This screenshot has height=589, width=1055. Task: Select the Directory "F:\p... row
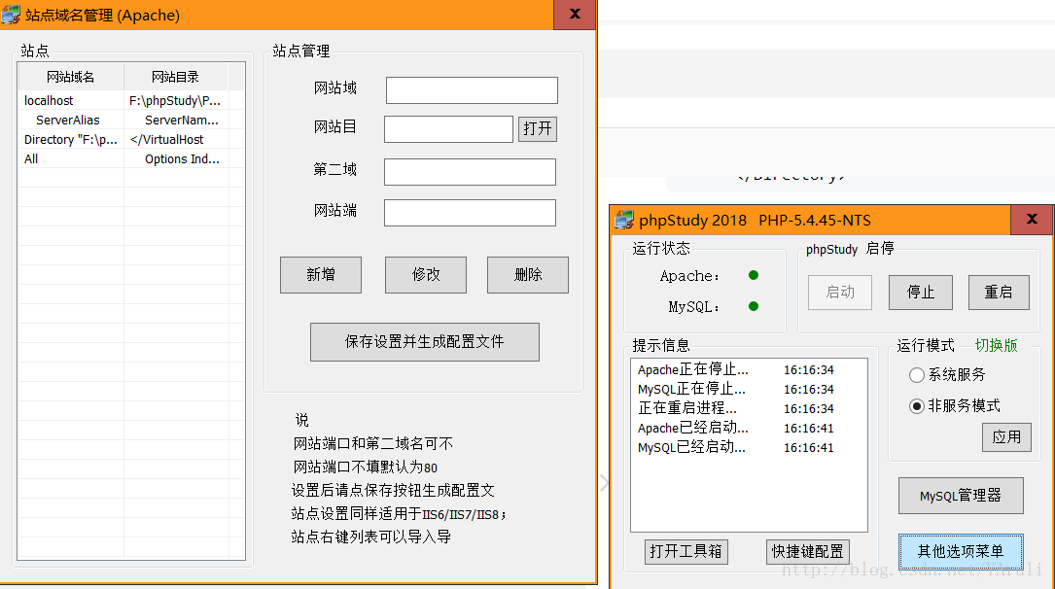tap(131, 139)
